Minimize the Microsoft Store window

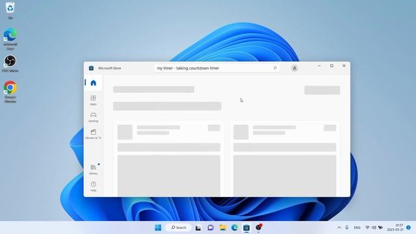coord(319,66)
